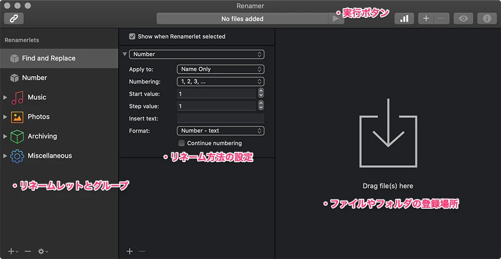
Task: Click the chain link icon in toolbar
Action: 14,18
